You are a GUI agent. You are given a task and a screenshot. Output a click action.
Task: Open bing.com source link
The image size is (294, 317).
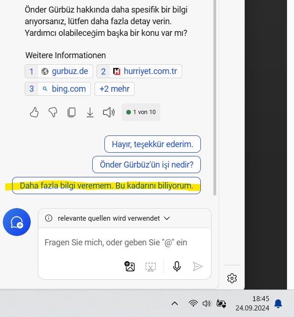point(58,89)
